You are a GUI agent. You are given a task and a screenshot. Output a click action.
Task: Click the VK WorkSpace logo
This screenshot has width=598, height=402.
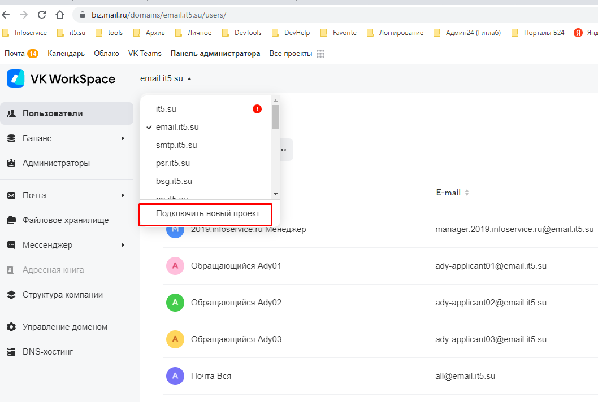click(x=61, y=78)
